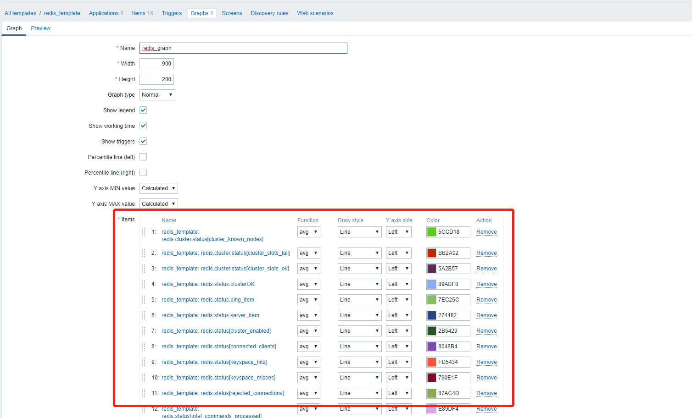Open Graph type dropdown
This screenshot has width=692, height=418.
[x=157, y=95]
